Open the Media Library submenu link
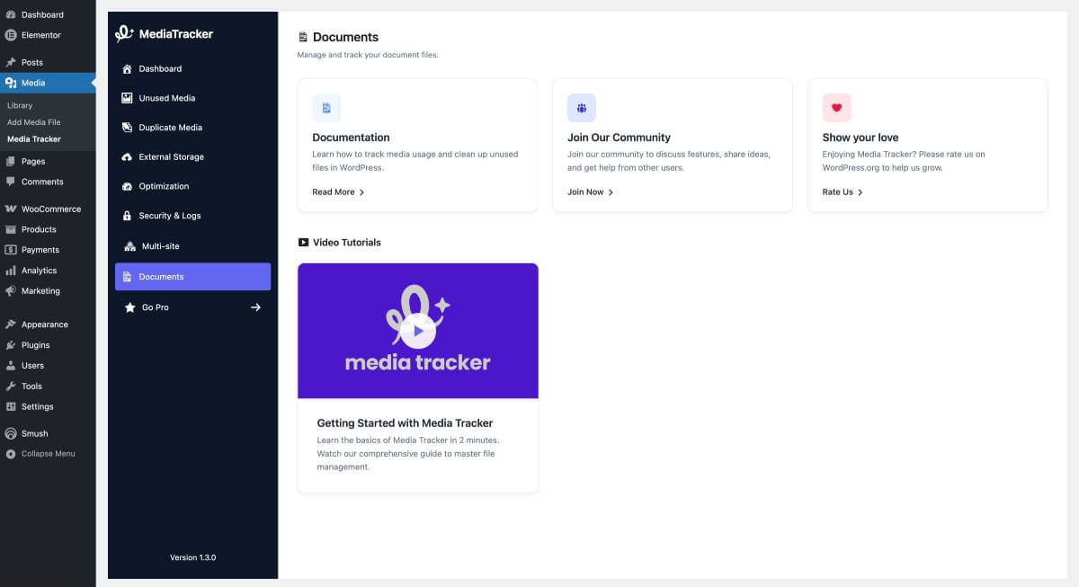Image resolution: width=1079 pixels, height=587 pixels. 20,105
